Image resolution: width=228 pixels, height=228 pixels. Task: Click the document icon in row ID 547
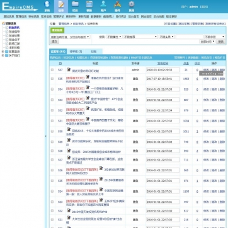69,69
